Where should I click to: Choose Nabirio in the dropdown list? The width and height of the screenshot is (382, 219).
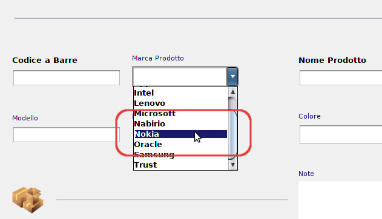[180, 123]
